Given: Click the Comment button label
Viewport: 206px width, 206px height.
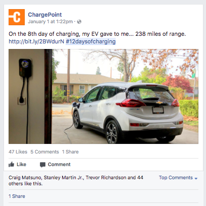Looking at the screenshot, I should coord(59,165).
